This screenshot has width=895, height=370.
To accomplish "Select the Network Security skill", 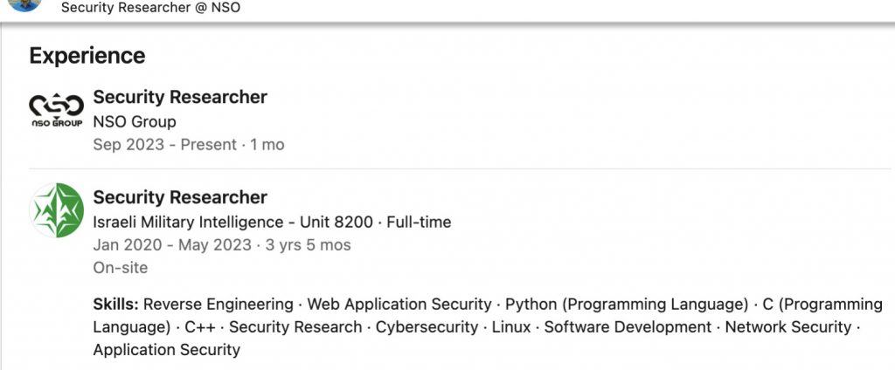I will (787, 327).
